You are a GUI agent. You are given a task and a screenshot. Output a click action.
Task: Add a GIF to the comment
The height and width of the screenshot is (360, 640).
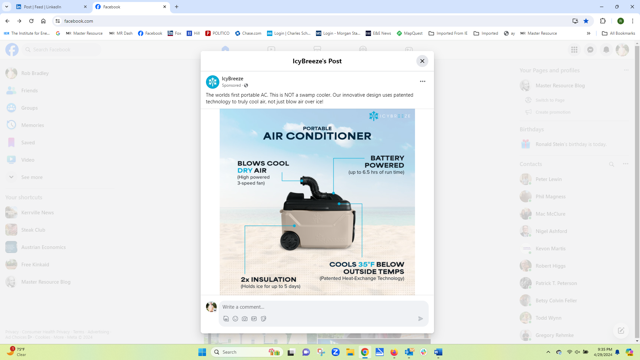click(x=254, y=319)
